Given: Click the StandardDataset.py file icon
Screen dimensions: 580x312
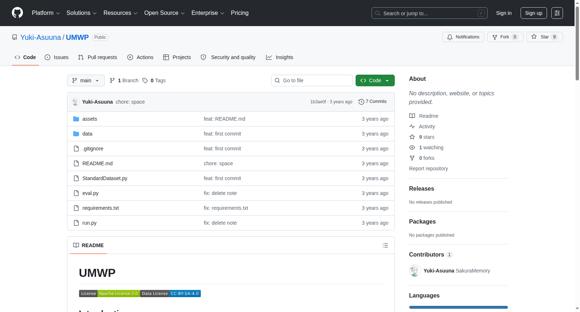Looking at the screenshot, I should click(76, 178).
